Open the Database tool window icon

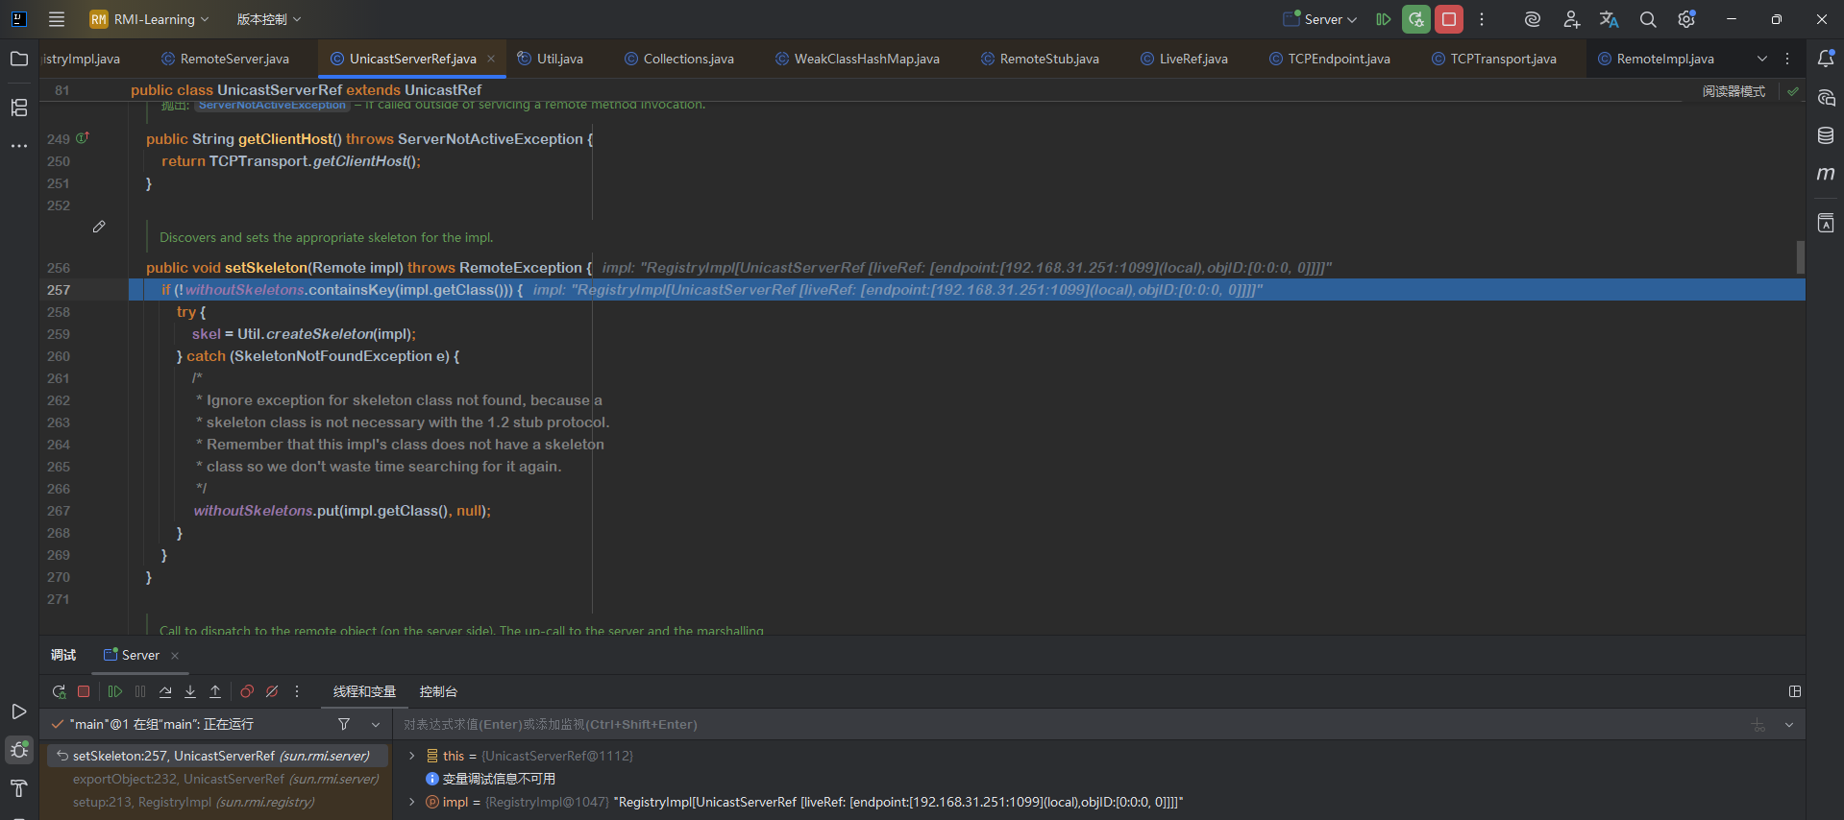click(1826, 135)
